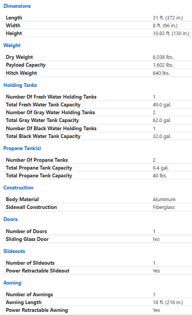The image size is (192, 315).
Task: Click the Sidewall Construction Fiberglass value
Action: click(164, 207)
